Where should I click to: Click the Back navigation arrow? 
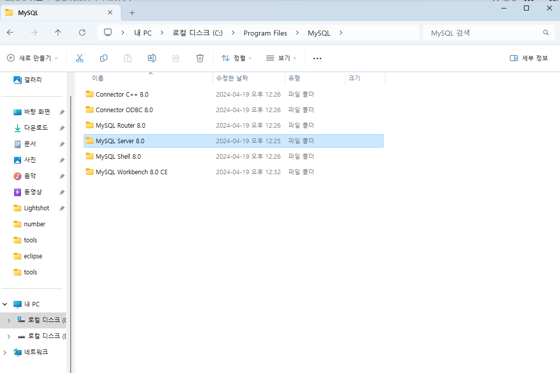click(10, 33)
